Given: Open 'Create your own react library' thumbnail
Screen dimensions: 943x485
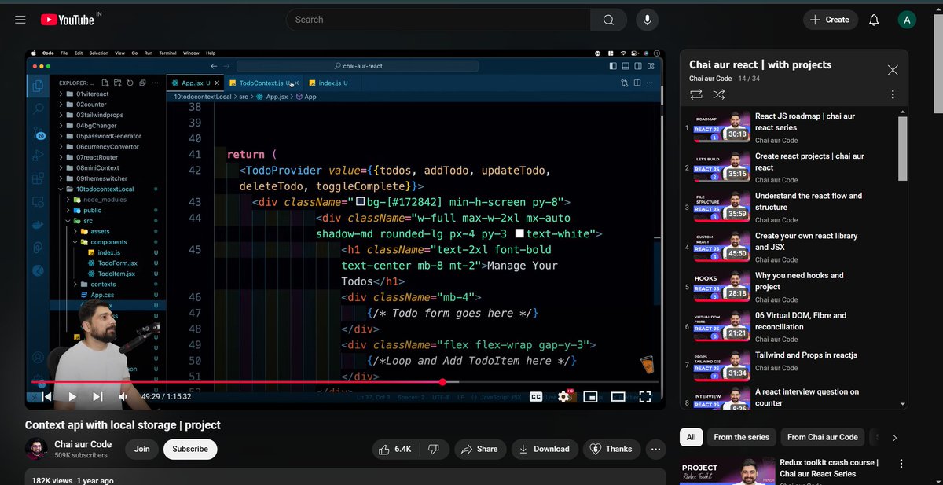Looking at the screenshot, I should tap(721, 247).
